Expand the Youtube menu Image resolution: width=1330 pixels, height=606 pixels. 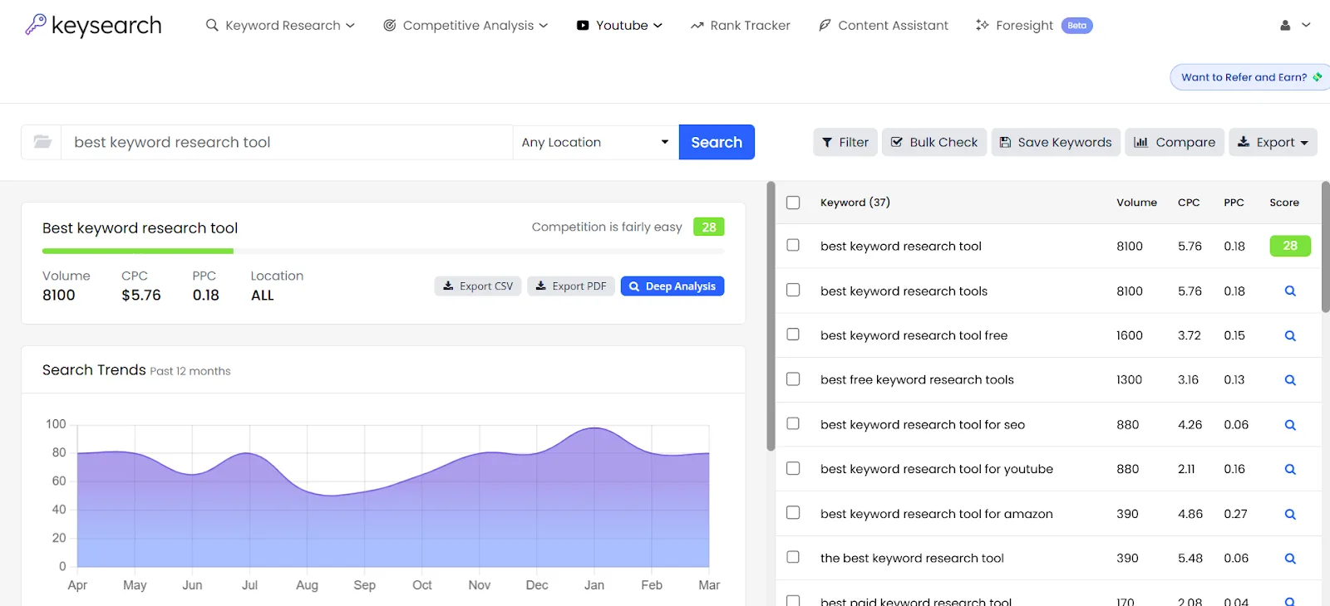[x=619, y=26]
